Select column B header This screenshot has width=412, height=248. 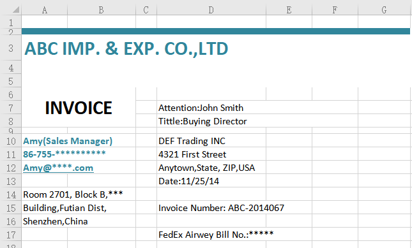pyautogui.click(x=102, y=10)
